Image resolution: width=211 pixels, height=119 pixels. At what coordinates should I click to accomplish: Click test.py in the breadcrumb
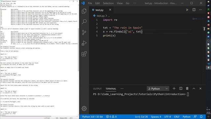pos(101,16)
